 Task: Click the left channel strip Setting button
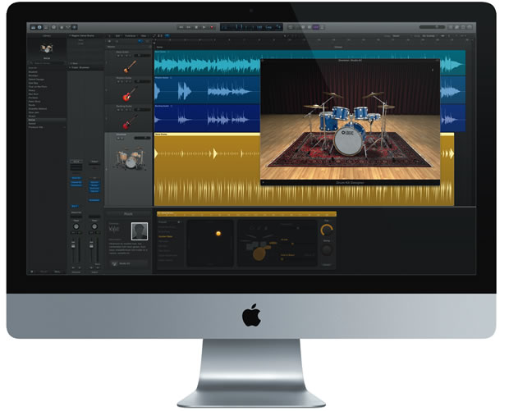[76, 162]
